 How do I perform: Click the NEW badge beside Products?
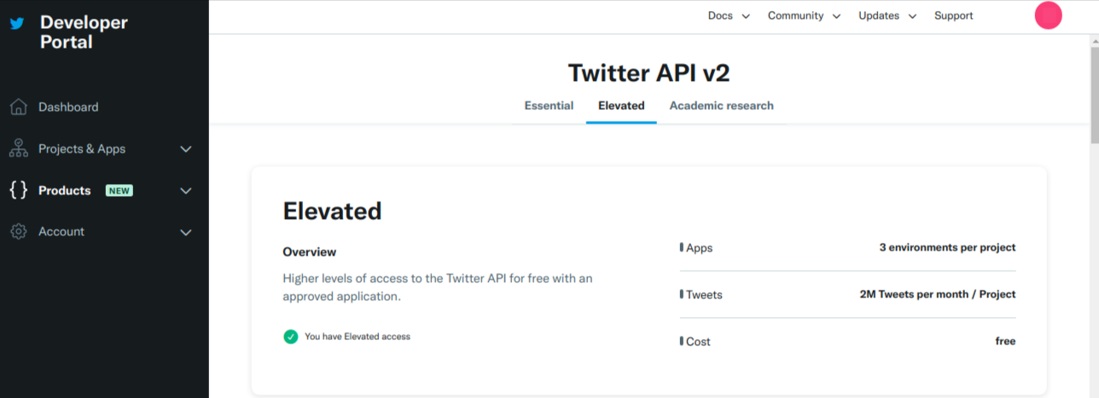click(x=119, y=191)
